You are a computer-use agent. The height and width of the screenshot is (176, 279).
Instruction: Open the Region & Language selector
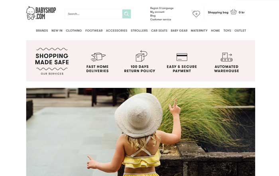pos(162,8)
